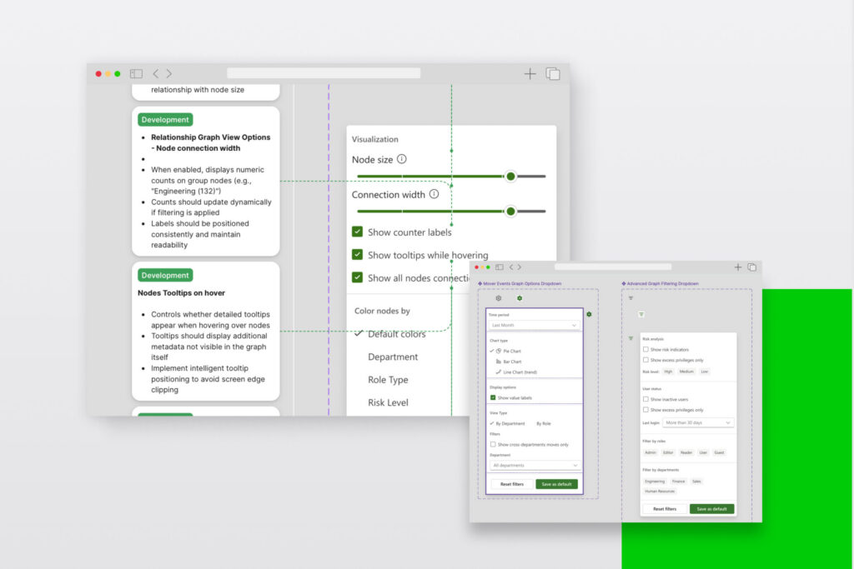Filter by the Guest role chip
Viewport: 854px width, 569px height.
pyautogui.click(x=719, y=452)
